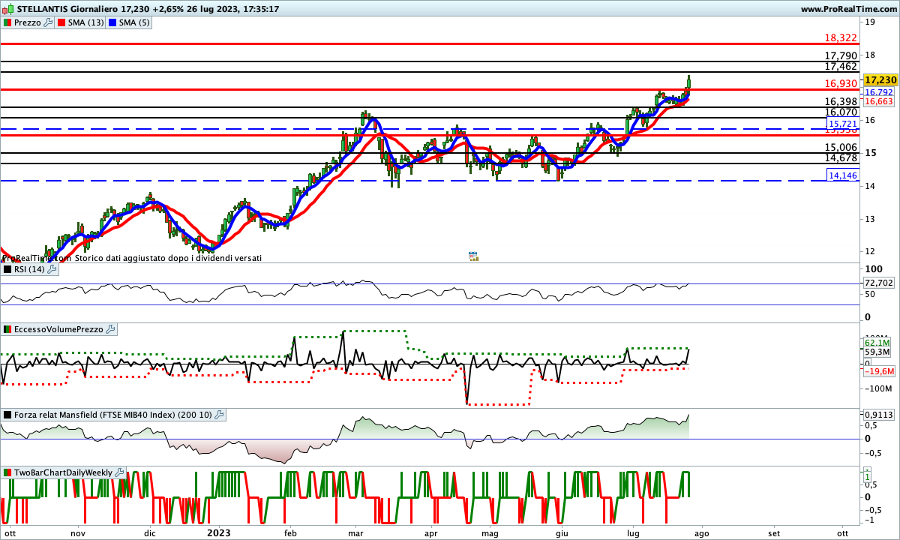
Task: Open Forza relat Mansfield settings wrench
Action: (220, 414)
